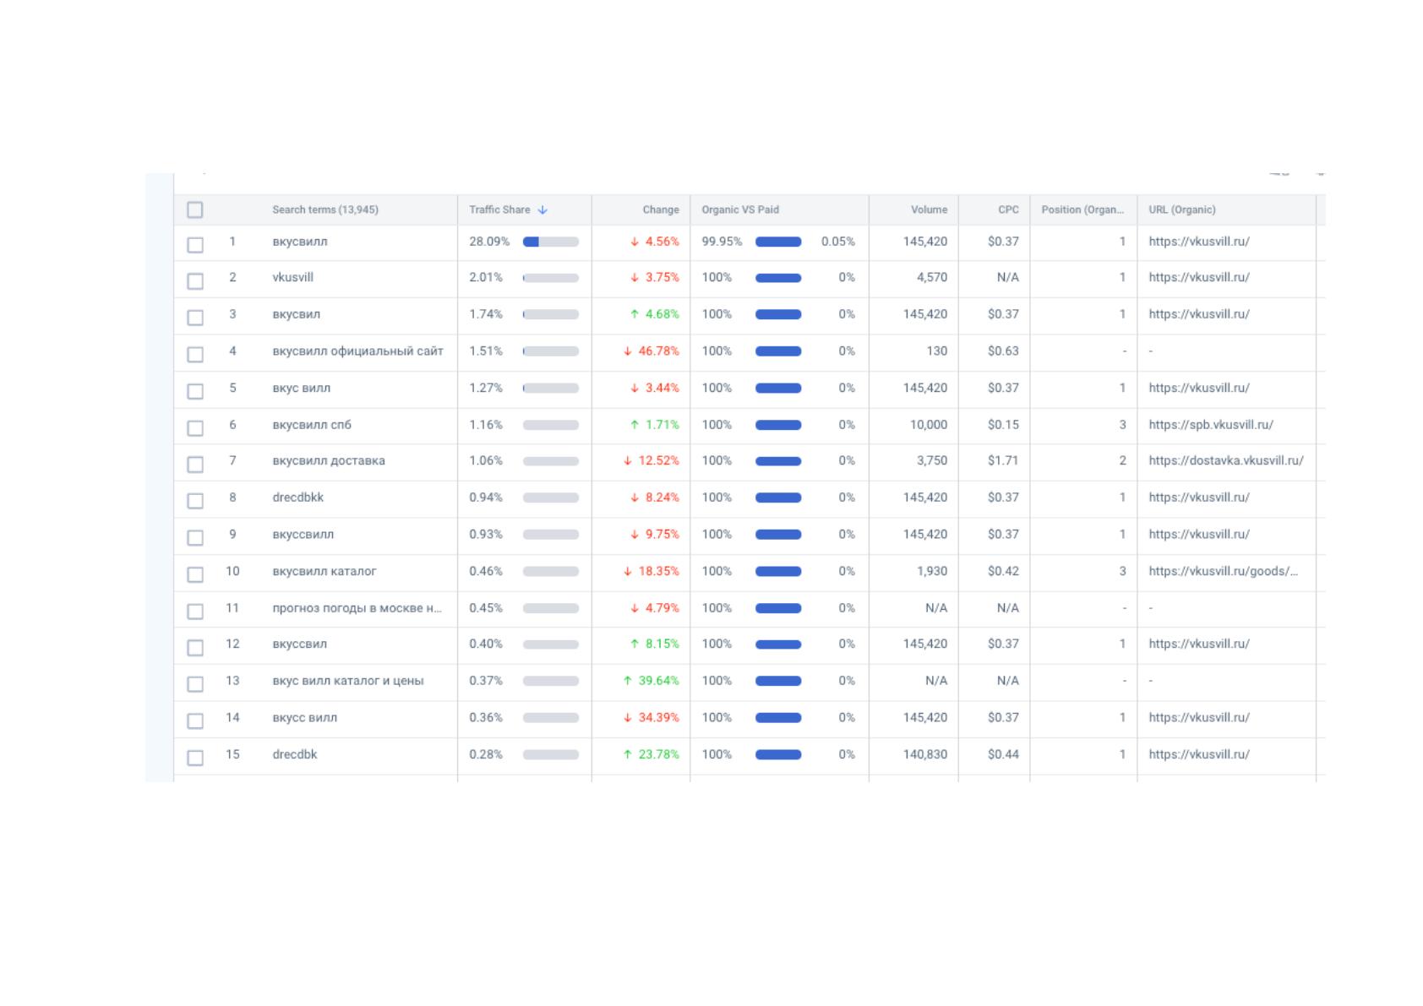Click the search term drecdbkk

(297, 498)
